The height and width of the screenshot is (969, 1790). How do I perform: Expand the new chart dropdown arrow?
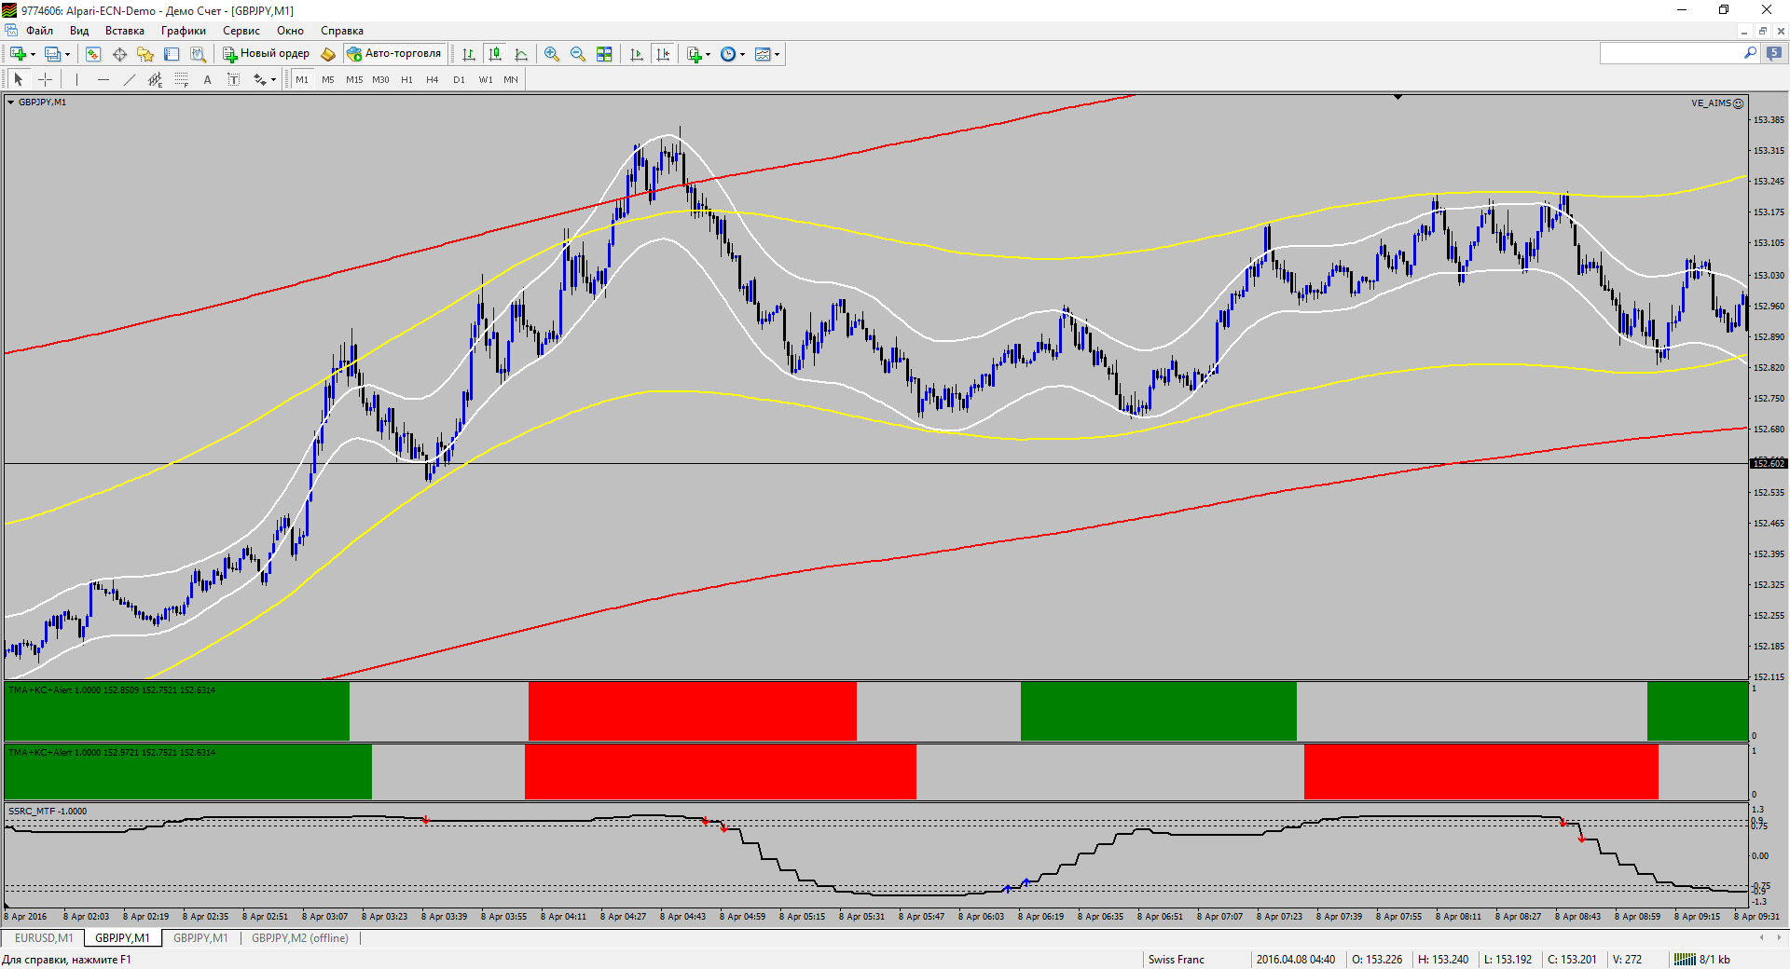(x=33, y=54)
